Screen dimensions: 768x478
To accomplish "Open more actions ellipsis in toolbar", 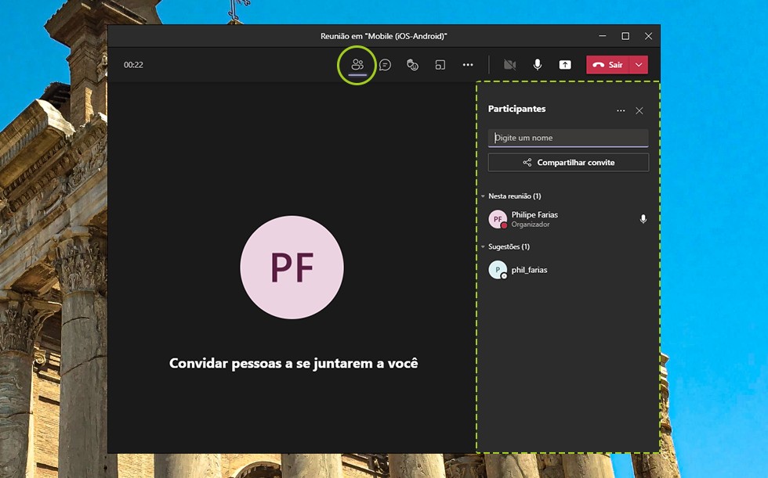I will tap(468, 65).
